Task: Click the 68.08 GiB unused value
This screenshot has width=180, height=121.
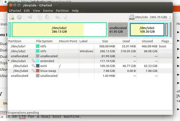Action: pos(151,51)
